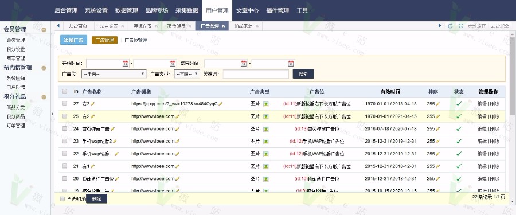This screenshot has width=516, height=215.
Task: Click the 删除 button at the bottom
Action: pyautogui.click(x=96, y=199)
